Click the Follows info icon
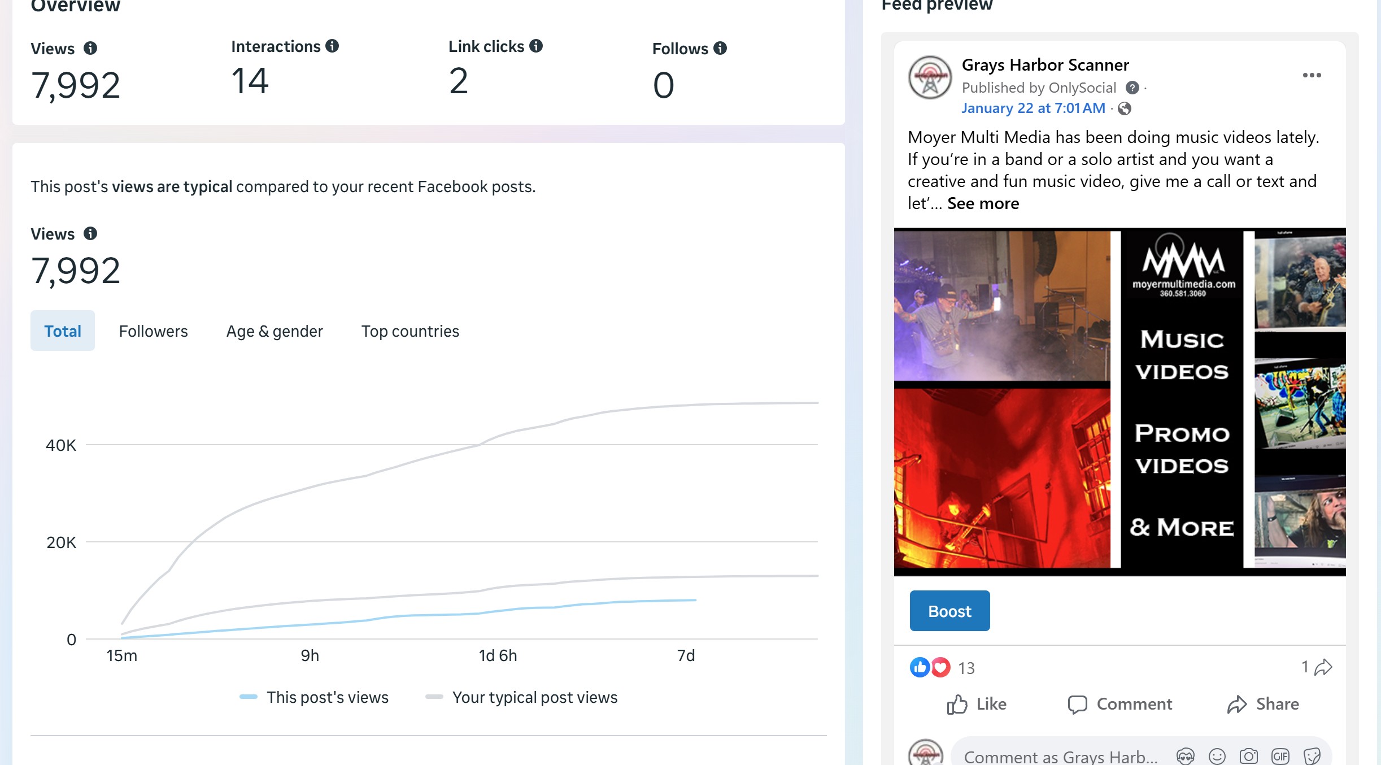 (x=720, y=48)
